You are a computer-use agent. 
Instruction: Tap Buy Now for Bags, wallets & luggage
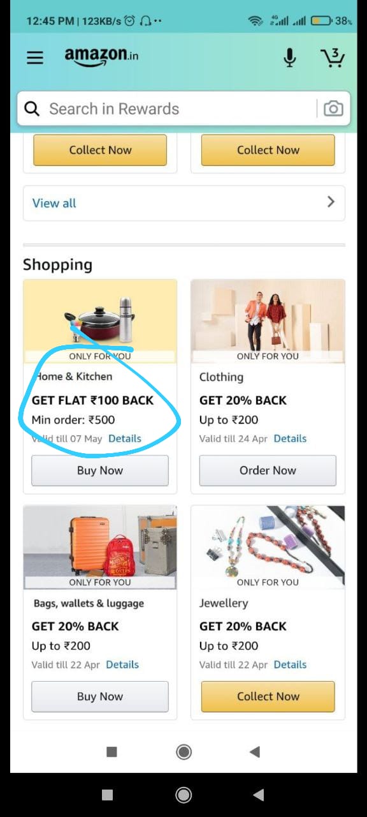pos(100,696)
